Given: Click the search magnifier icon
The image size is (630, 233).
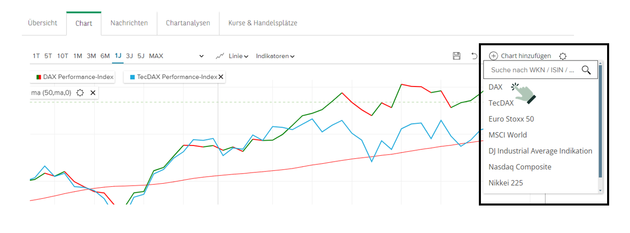Looking at the screenshot, I should pyautogui.click(x=586, y=70).
